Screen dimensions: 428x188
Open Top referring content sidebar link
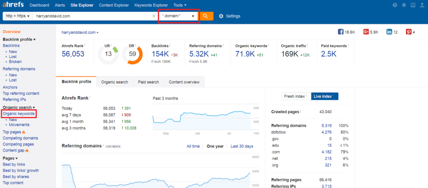coord(21,93)
